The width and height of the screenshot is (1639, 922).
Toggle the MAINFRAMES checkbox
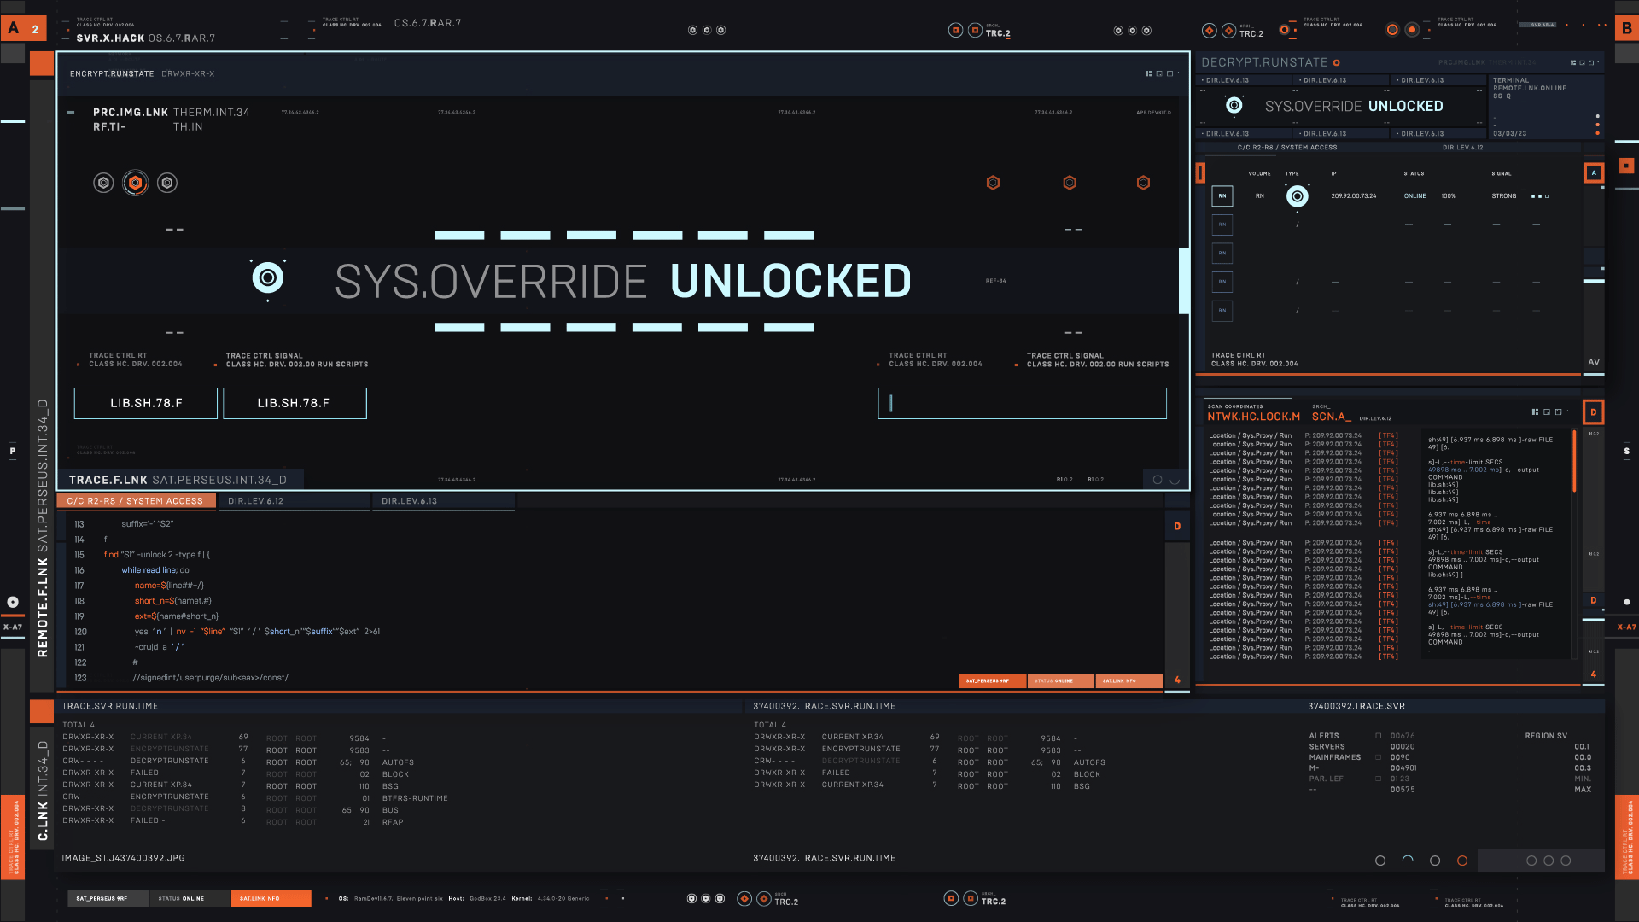1378,757
